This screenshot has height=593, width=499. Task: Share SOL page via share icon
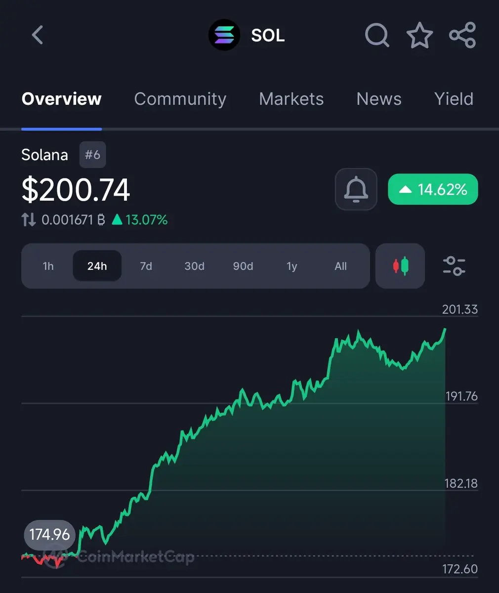462,36
